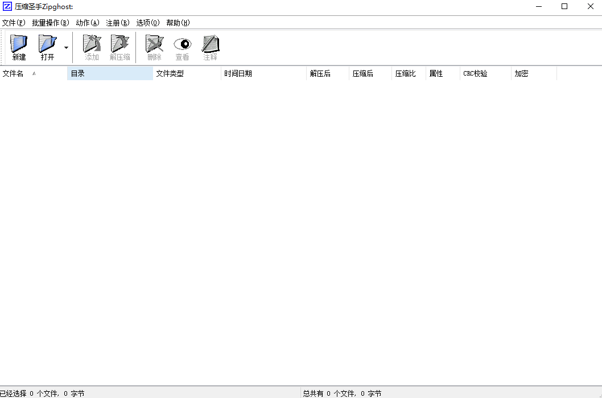Click the 解压缩 (Extract) toolbar icon
The height and width of the screenshot is (398, 602).
pos(120,45)
